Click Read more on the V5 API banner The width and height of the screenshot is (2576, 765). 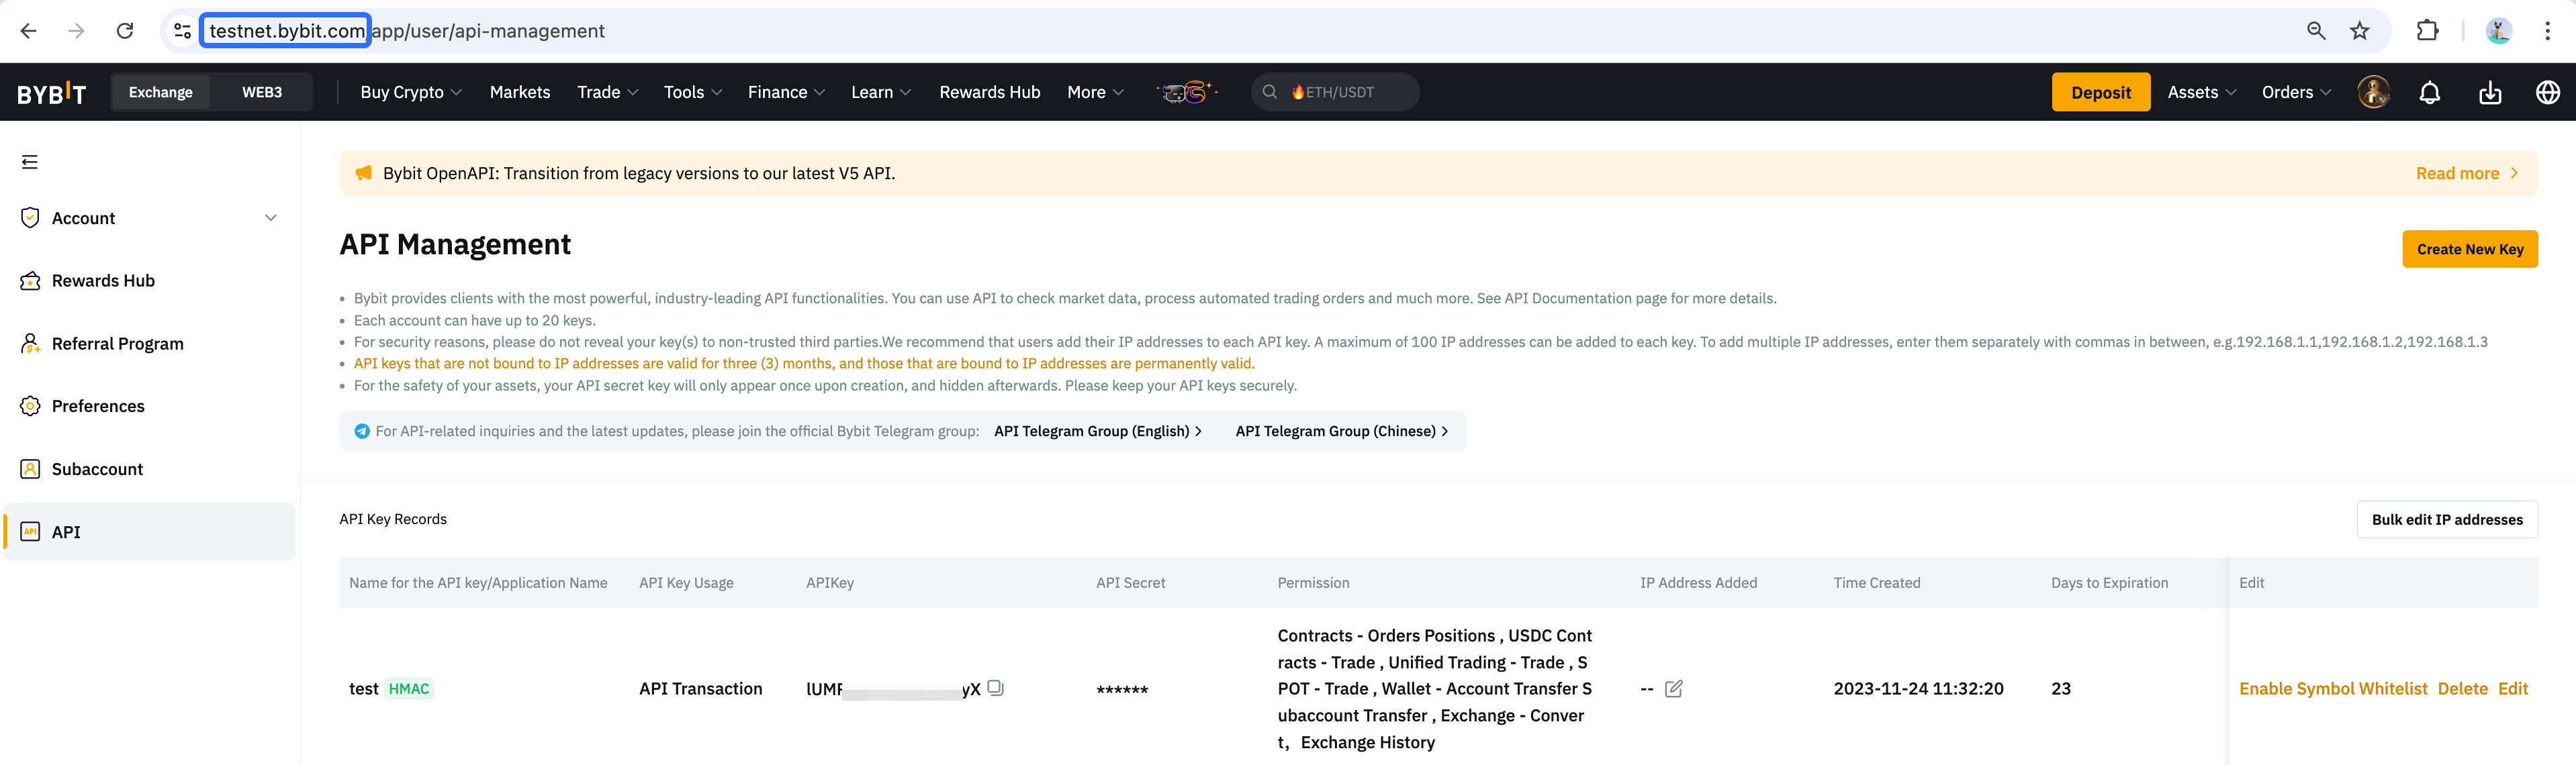click(x=2466, y=172)
